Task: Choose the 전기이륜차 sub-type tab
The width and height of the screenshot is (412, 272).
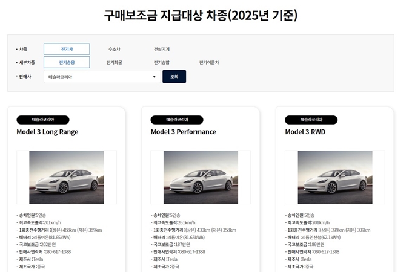Action: pos(209,62)
